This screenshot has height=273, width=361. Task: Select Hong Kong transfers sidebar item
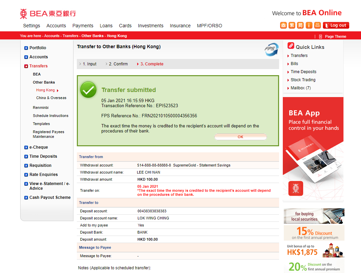46,90
